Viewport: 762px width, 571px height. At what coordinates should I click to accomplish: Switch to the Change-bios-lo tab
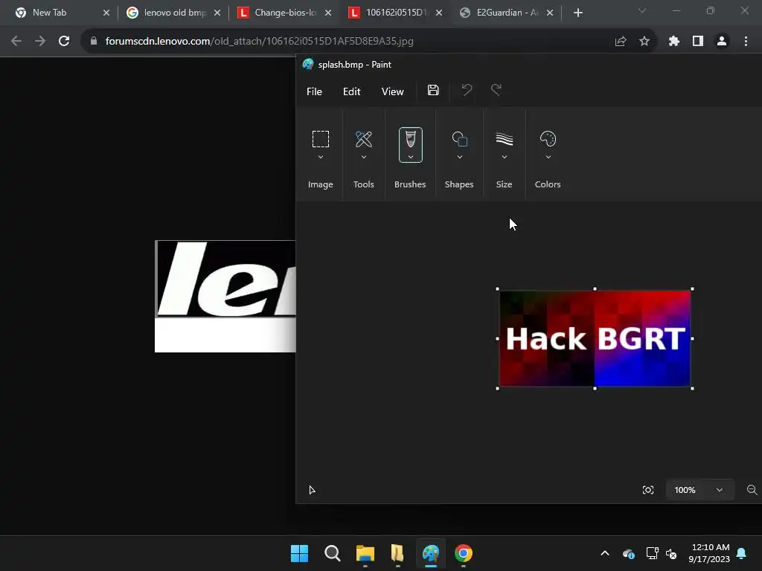[285, 13]
